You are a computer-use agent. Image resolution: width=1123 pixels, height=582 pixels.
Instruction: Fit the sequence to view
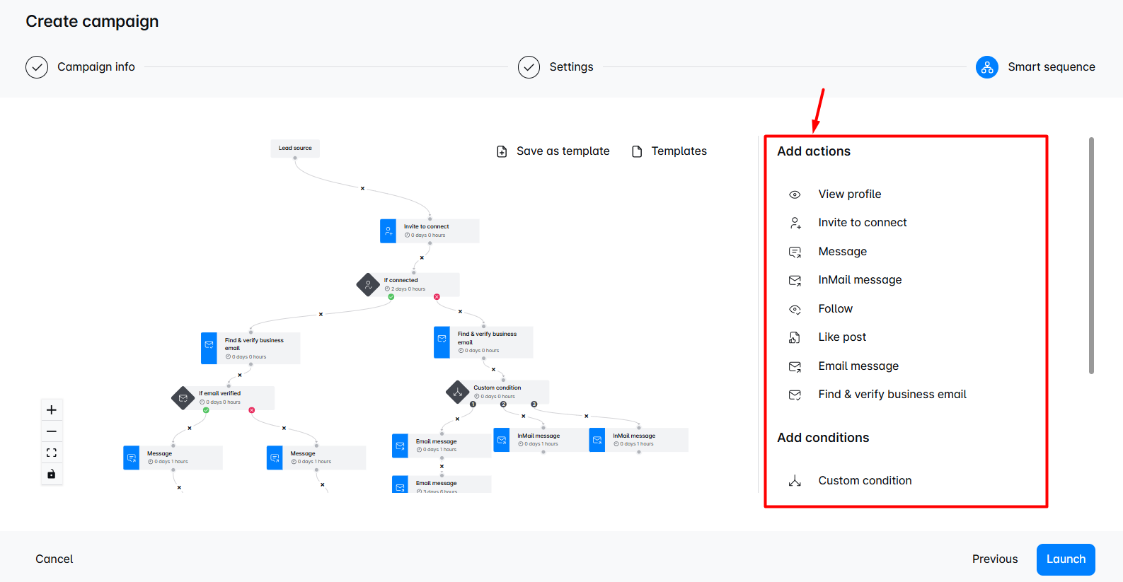(52, 453)
